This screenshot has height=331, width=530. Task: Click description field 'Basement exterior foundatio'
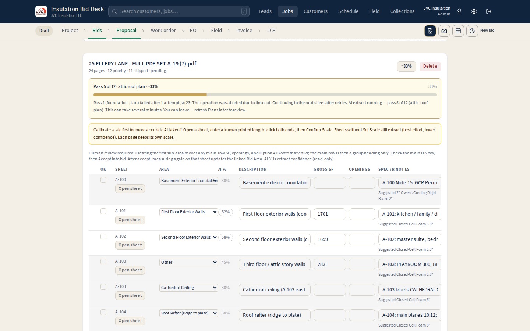pyautogui.click(x=275, y=183)
